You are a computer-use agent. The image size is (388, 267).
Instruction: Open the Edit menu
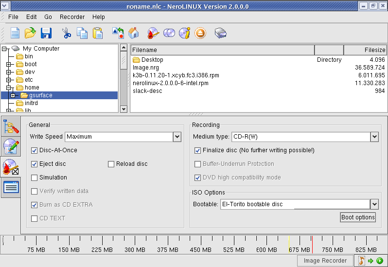[x=32, y=17]
